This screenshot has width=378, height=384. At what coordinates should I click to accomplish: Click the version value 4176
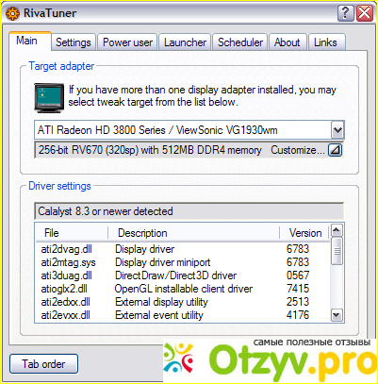click(x=298, y=315)
